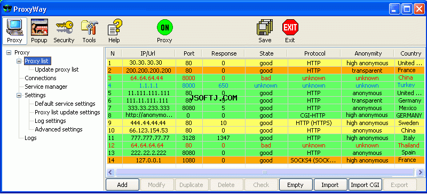This screenshot has height=195, width=427.
Task: Open the Popup blocker section
Action: (x=39, y=31)
